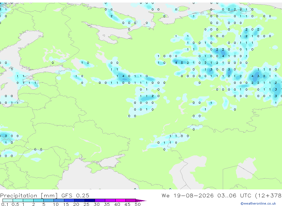Pick the 25–30 mm navy legend swatch
This screenshot has width=282, height=206.
click(90, 200)
